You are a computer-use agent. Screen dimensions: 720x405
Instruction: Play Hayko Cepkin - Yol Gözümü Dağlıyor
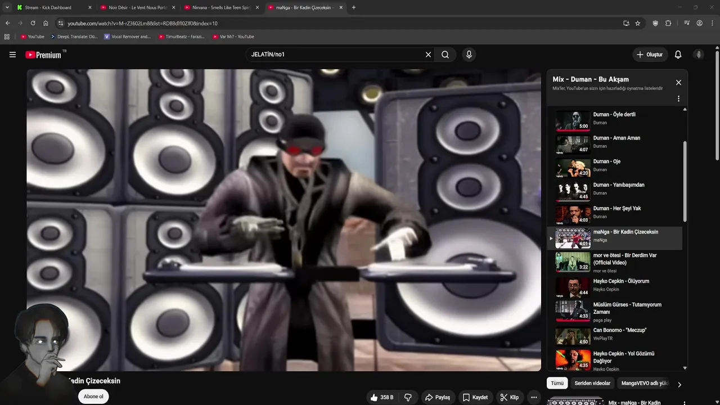[614, 360]
